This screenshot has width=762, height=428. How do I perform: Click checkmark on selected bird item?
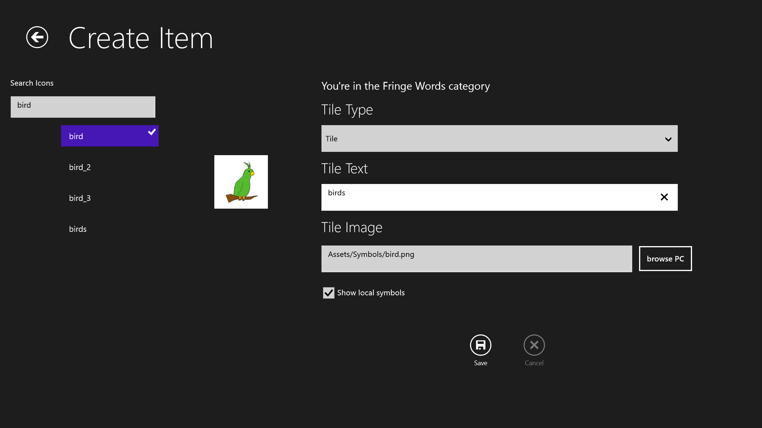click(x=152, y=132)
